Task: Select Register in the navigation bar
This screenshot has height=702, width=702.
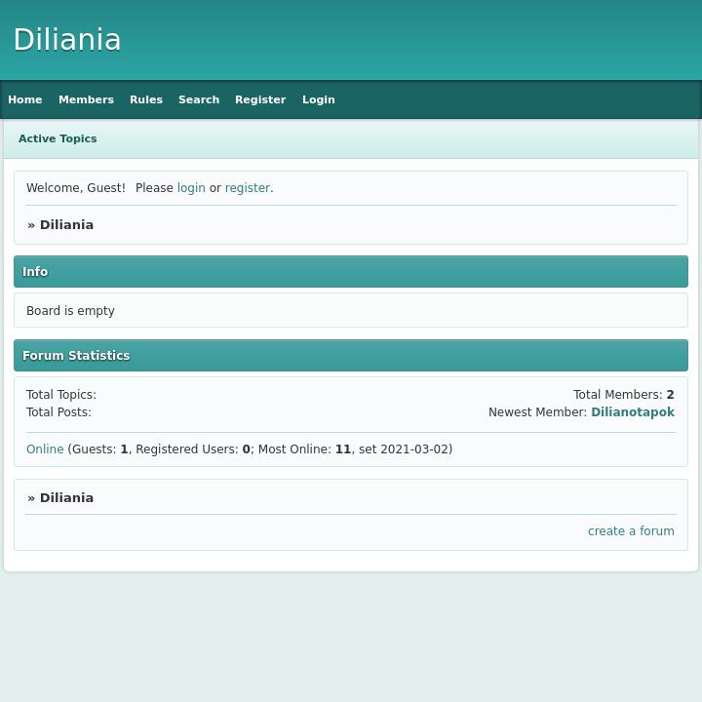Action: pos(260,99)
